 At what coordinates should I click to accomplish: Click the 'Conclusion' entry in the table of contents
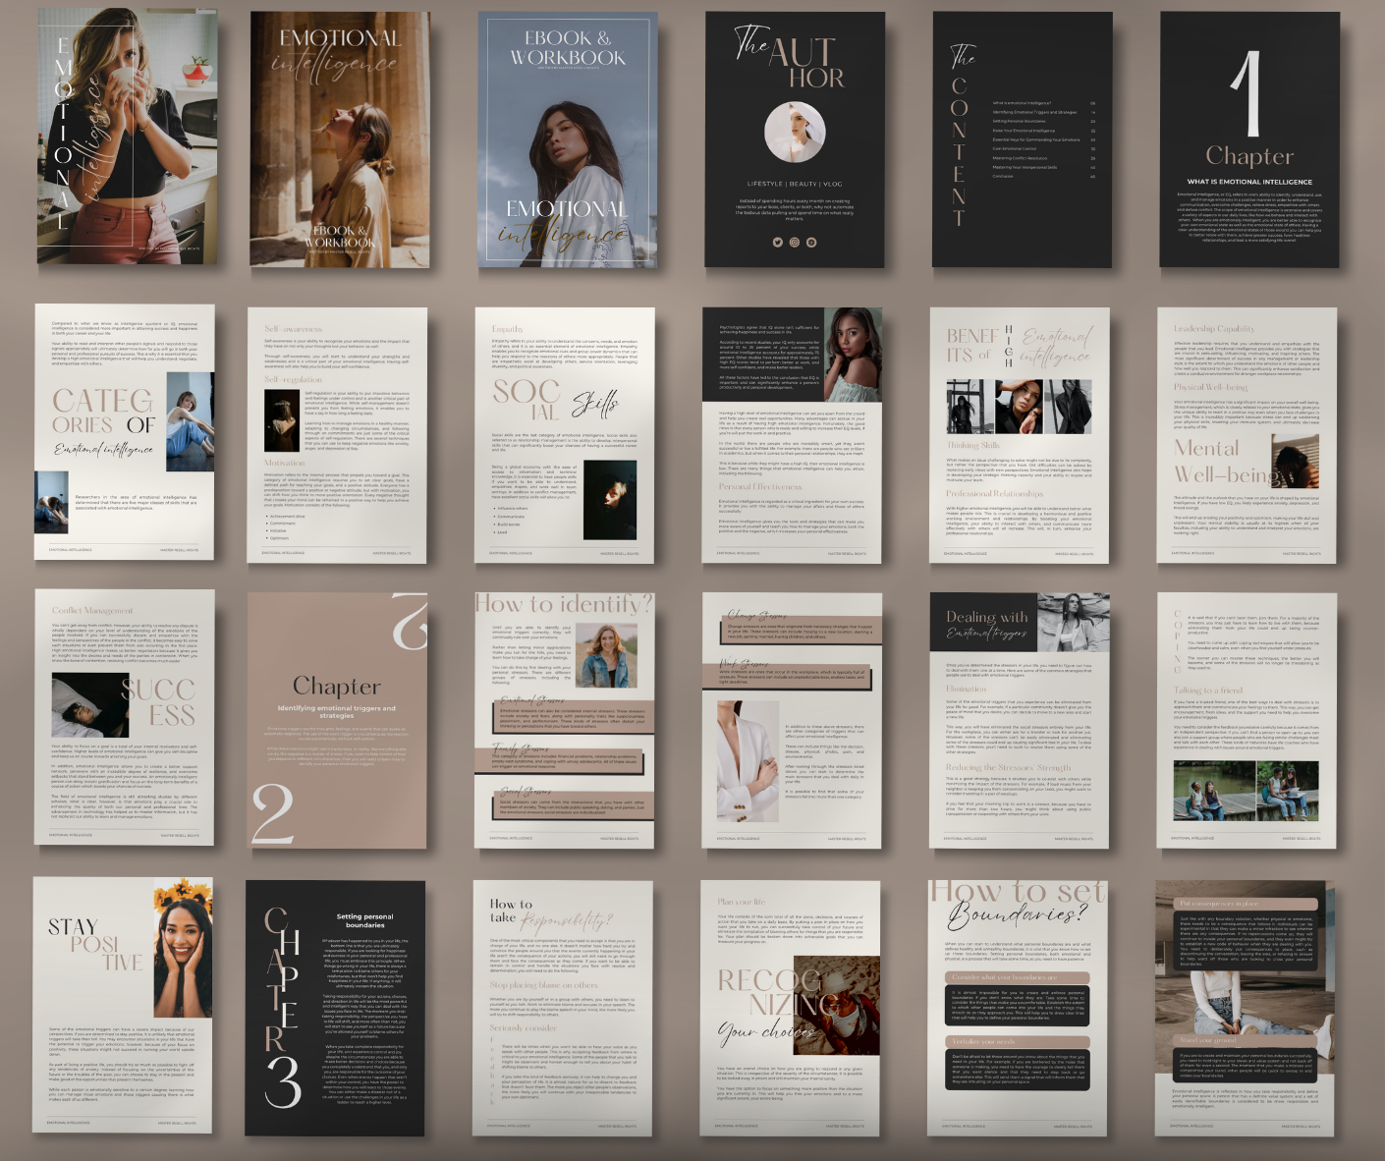(1003, 177)
